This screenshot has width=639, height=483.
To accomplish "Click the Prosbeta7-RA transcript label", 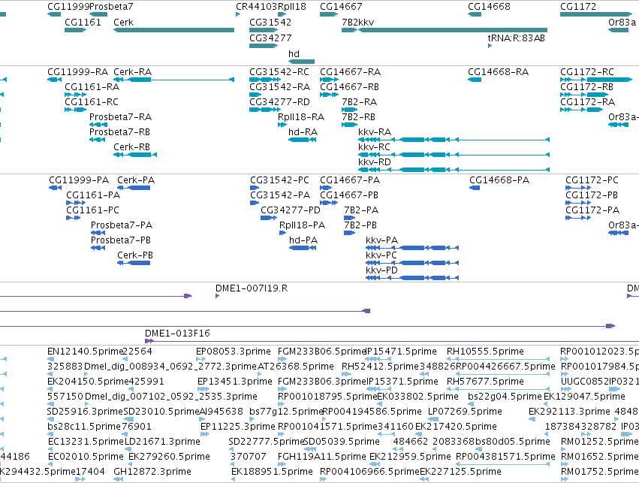I will pyautogui.click(x=120, y=117).
